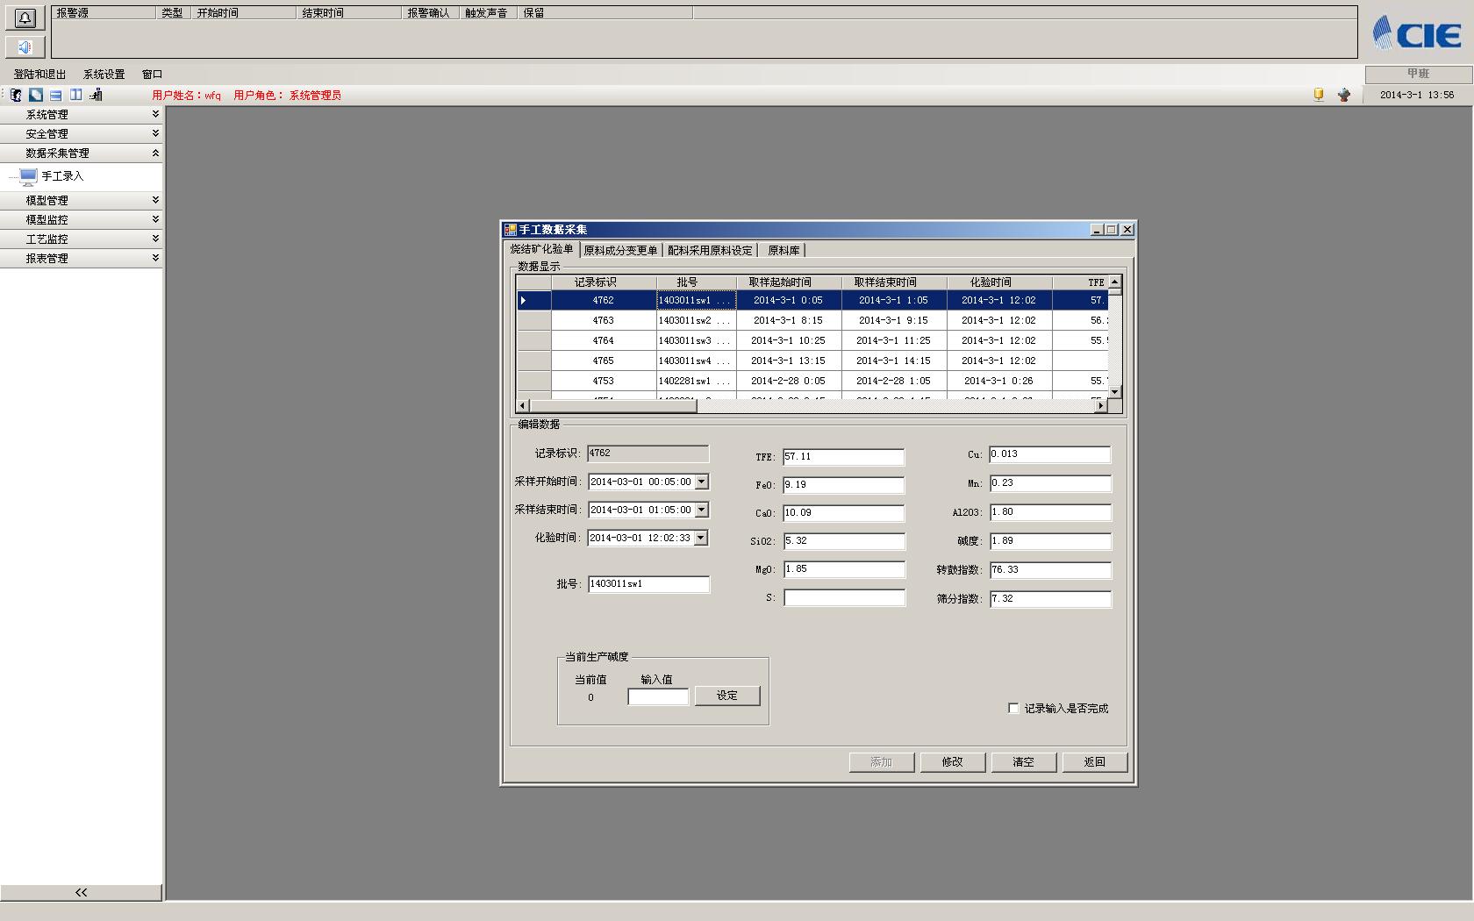Click the data grid scroll left arrow
Screen dimensions: 1474x921
[523, 405]
